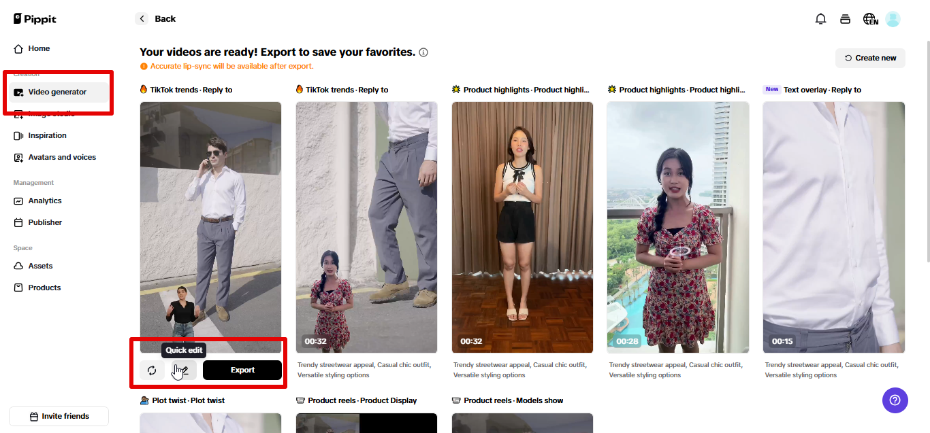Click the Back text label
Image resolution: width=930 pixels, height=433 pixels.
pos(165,18)
